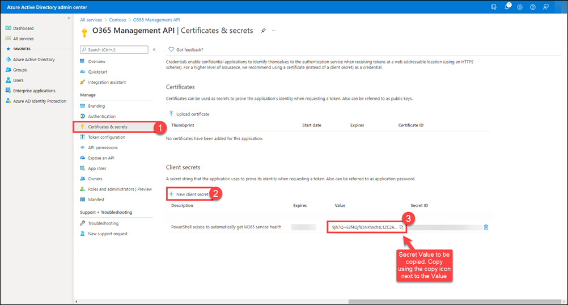Click New client secret button
The width and height of the screenshot is (568, 305).
(189, 194)
